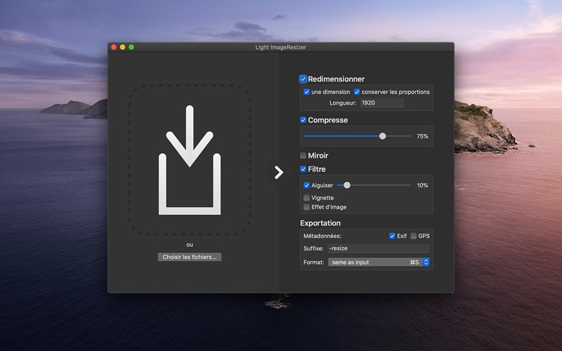This screenshot has width=562, height=351.
Task: Close the window with red button
Action: (x=114, y=47)
